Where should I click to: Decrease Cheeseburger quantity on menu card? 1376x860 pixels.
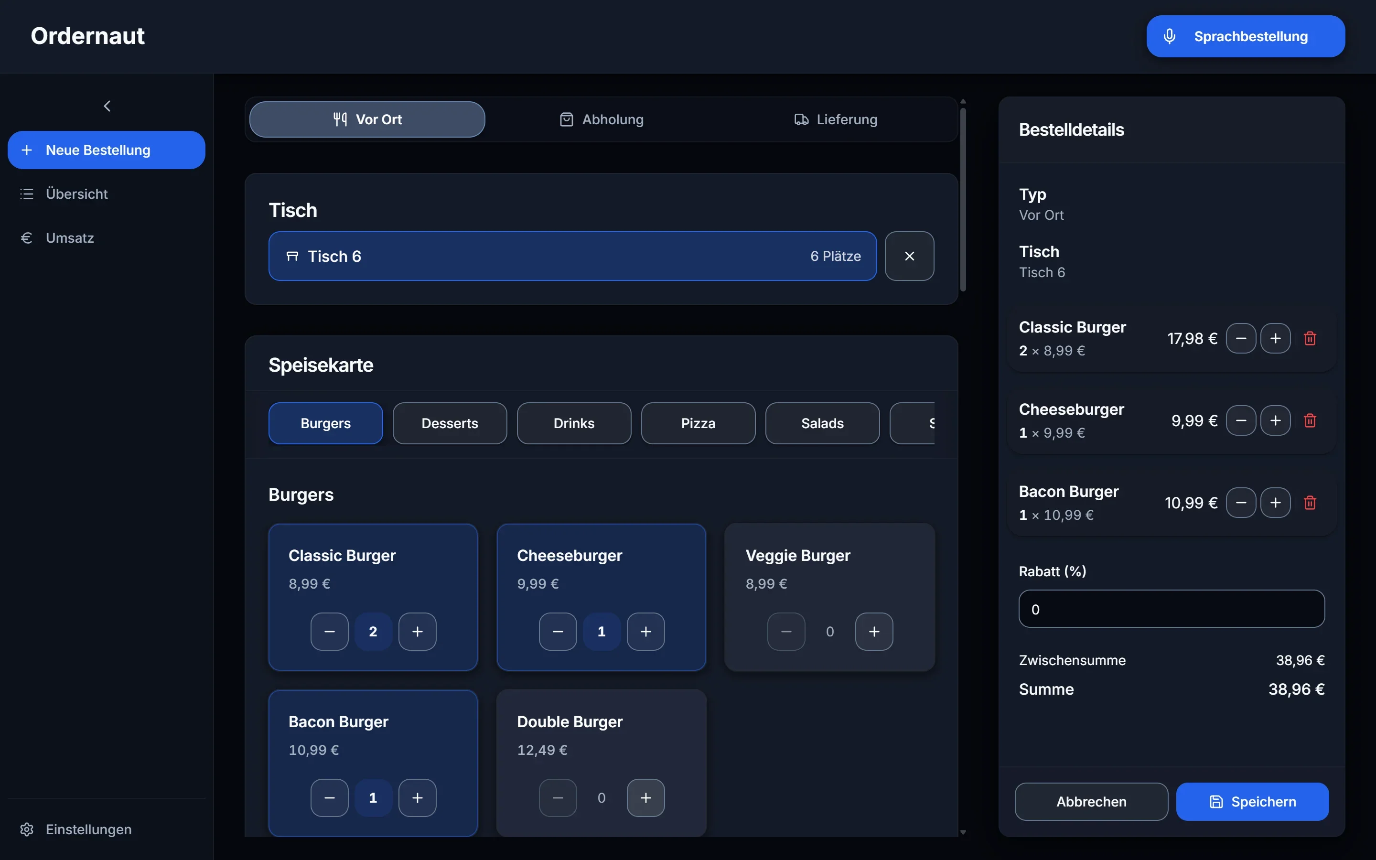coord(558,631)
